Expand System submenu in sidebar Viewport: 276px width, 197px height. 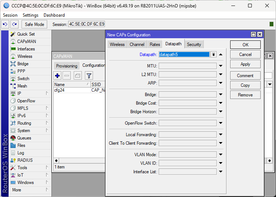point(47,130)
